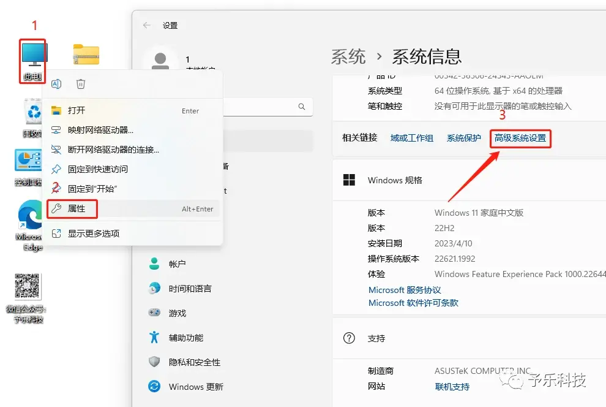Click the rename icon in context menu

(56, 84)
